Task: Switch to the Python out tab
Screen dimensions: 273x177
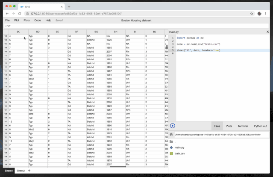Action: coord(260,126)
